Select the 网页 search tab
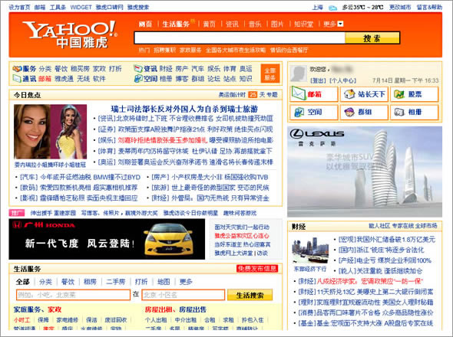This screenshot has width=453, height=337. 145,24
